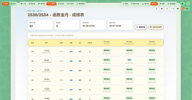Image resolution: width=192 pixels, height=100 pixels.
Task: Open the lzy user profile menu
Action: pyautogui.click(x=186, y=9)
